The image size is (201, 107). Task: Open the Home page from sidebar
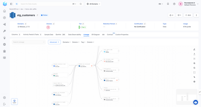(5, 11)
